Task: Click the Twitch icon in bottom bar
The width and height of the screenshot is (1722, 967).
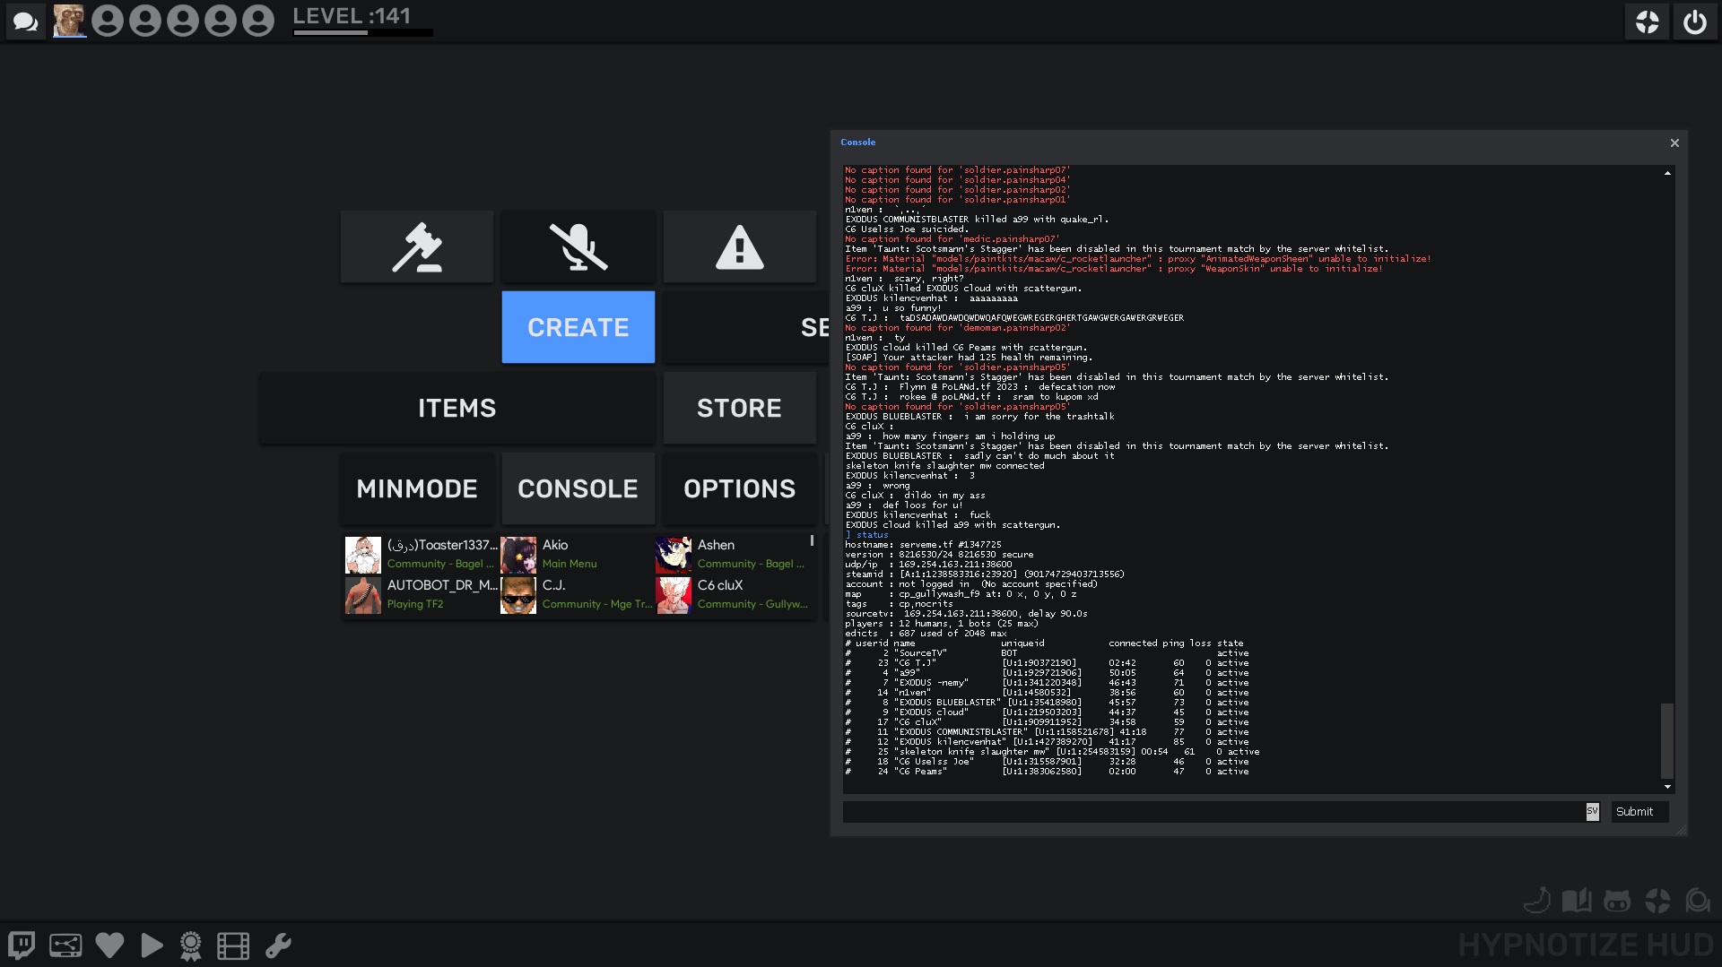Action: tap(22, 945)
